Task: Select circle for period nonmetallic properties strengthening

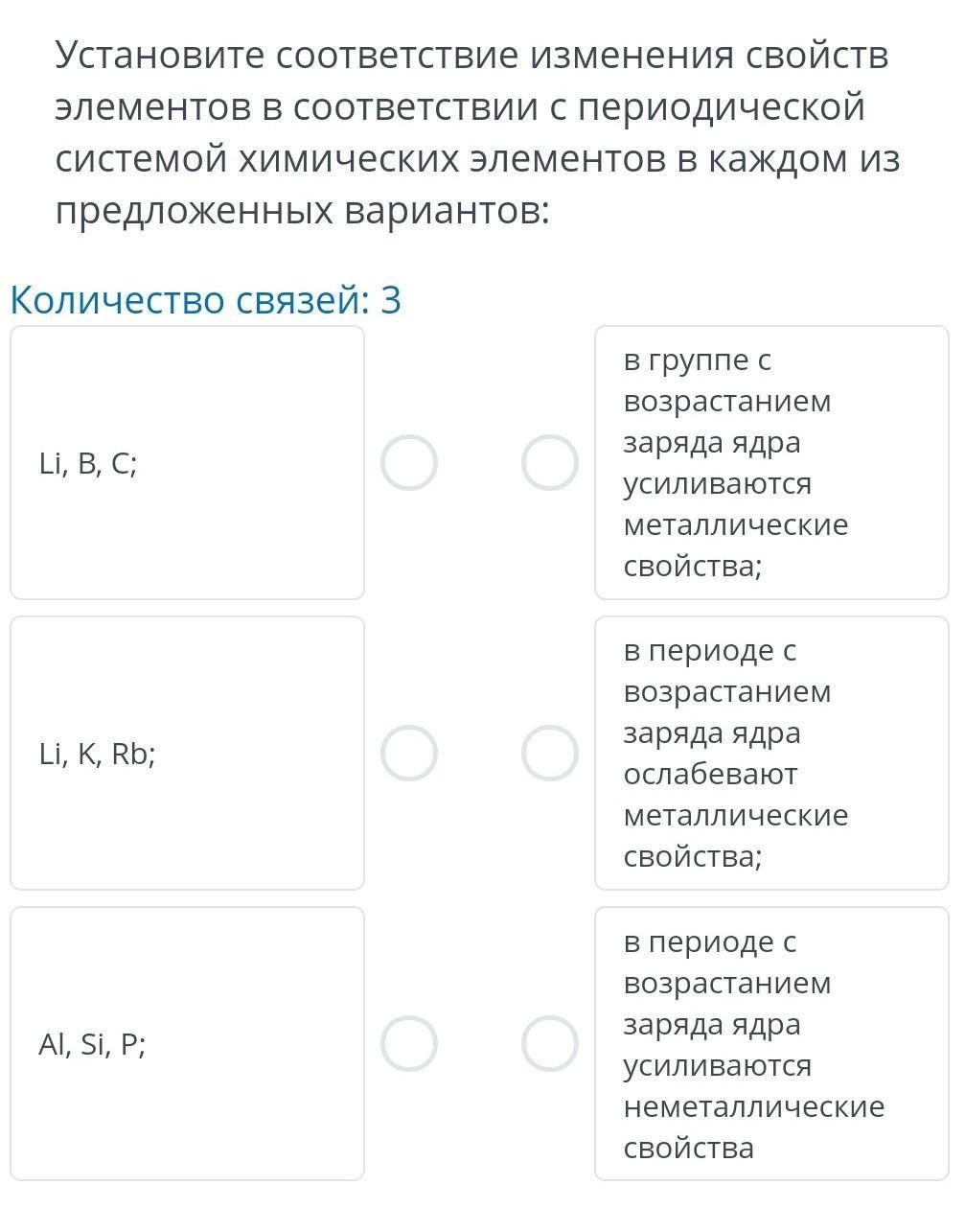Action: [550, 1043]
